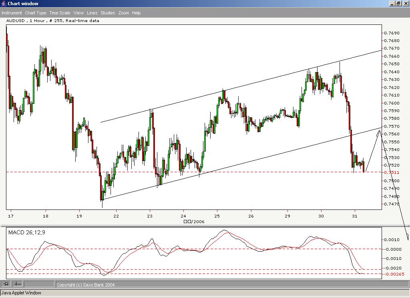Open the View menu
410x298 pixels.
coord(78,13)
